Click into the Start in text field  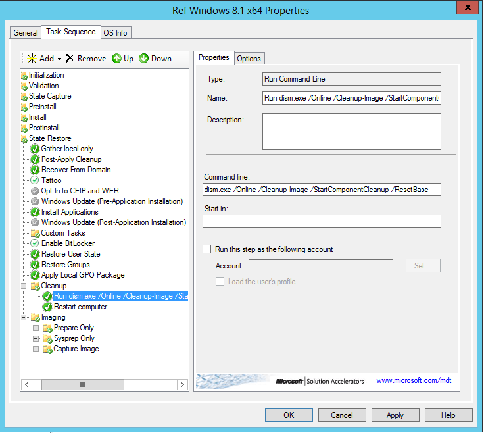(322, 221)
